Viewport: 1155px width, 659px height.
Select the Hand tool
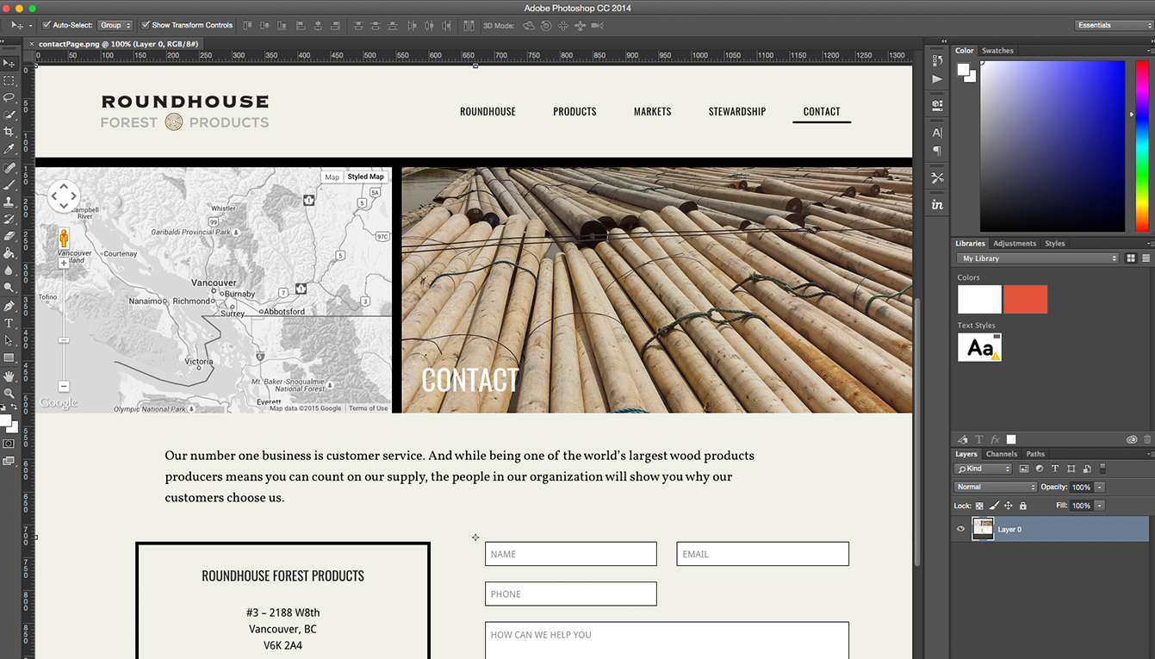click(9, 376)
